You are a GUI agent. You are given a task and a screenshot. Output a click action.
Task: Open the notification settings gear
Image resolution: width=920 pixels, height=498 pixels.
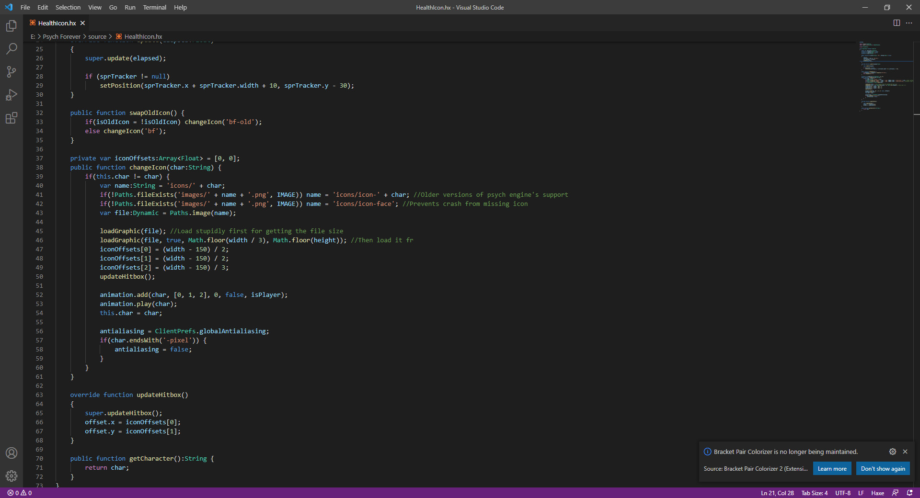tap(893, 452)
